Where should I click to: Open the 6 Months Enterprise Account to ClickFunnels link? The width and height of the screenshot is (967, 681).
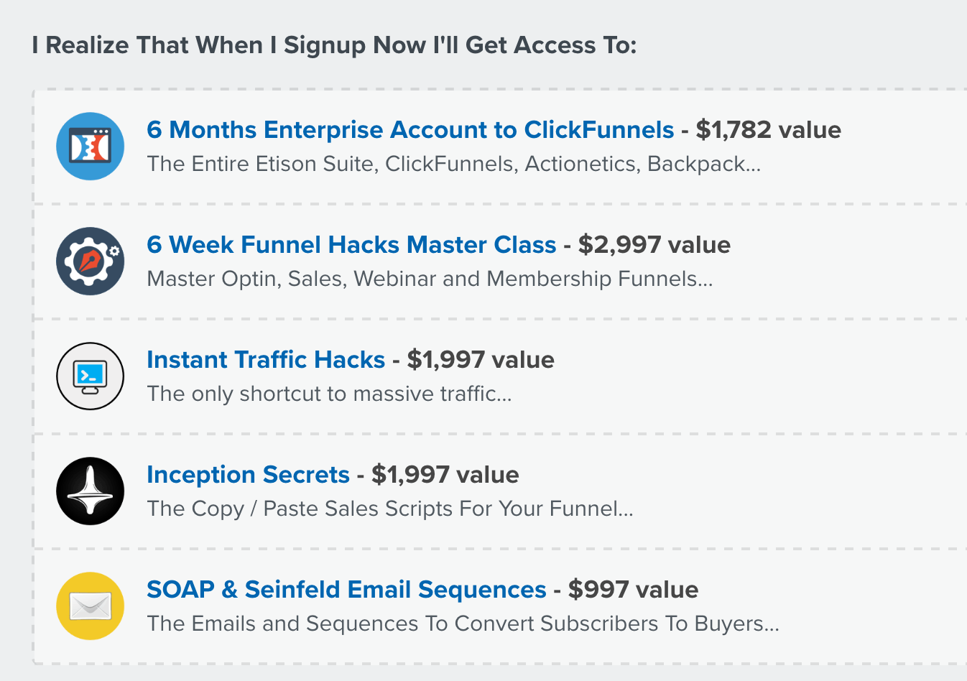point(410,130)
